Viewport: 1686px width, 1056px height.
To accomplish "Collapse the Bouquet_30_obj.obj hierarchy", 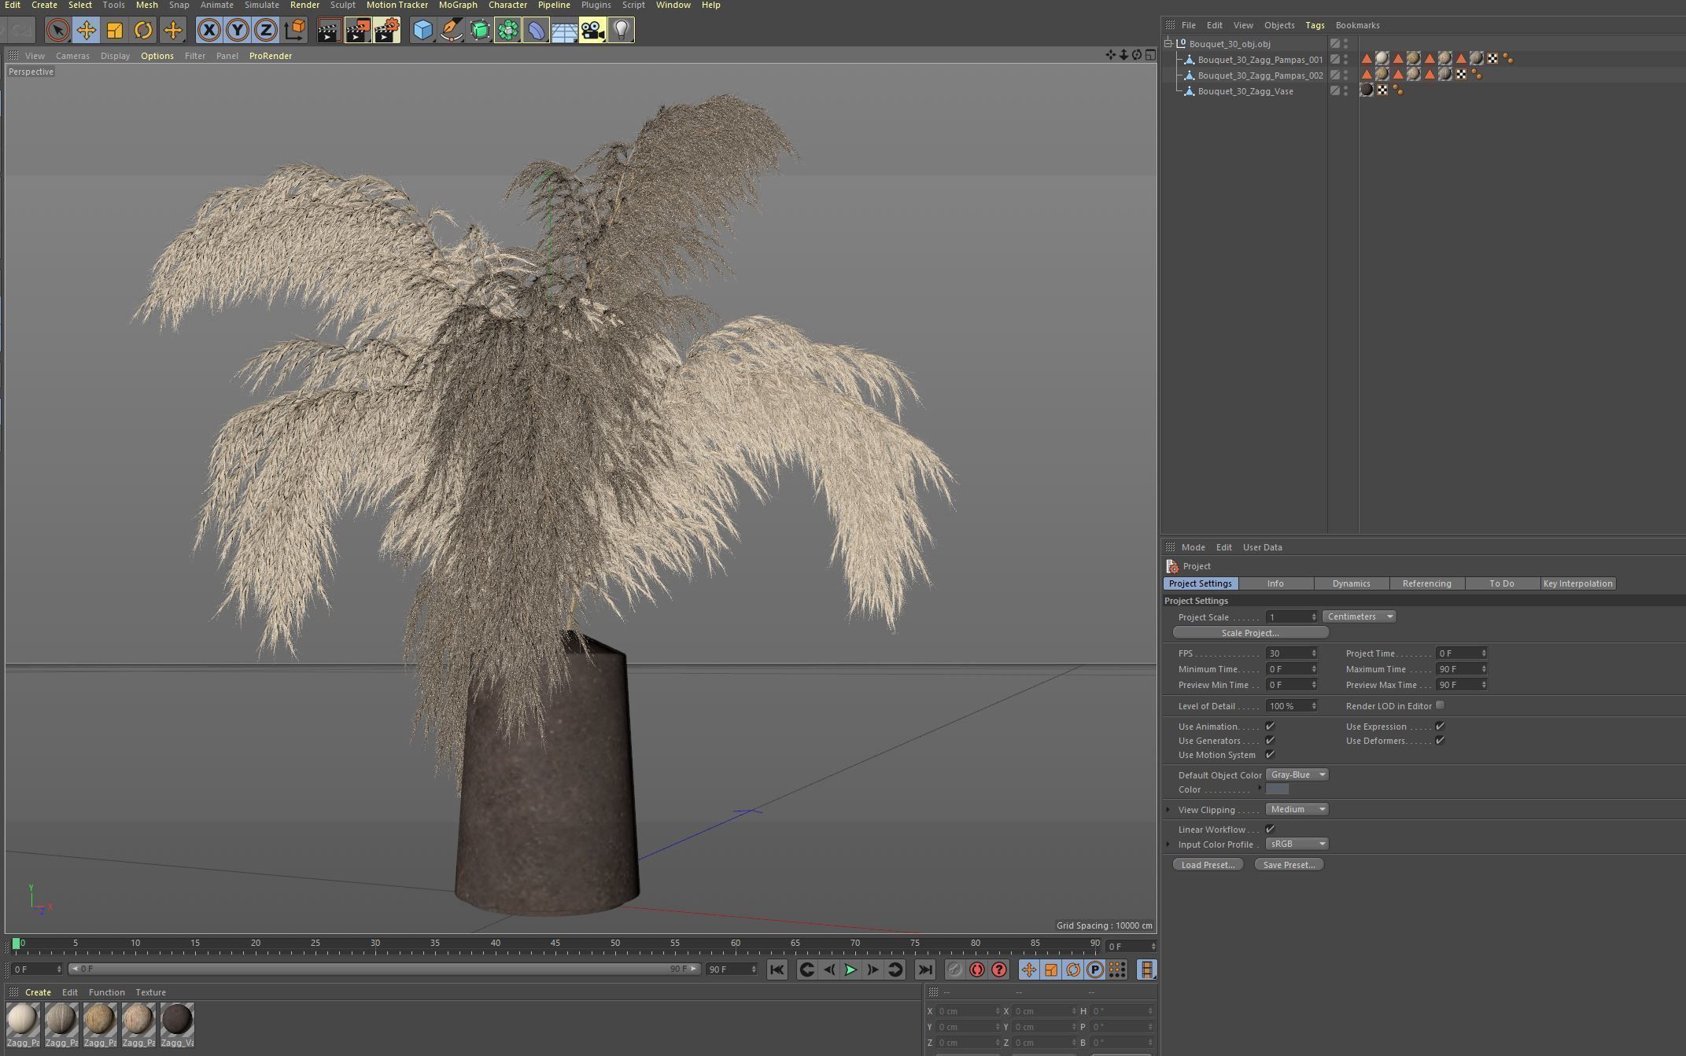I will tap(1168, 44).
